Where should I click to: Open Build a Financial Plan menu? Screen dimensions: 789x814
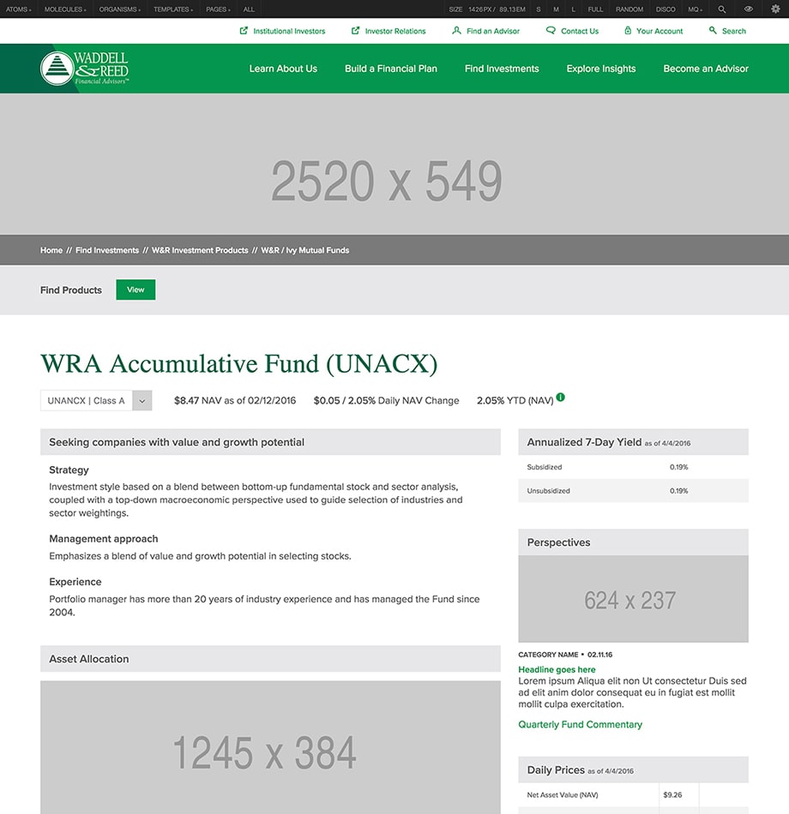pos(391,69)
